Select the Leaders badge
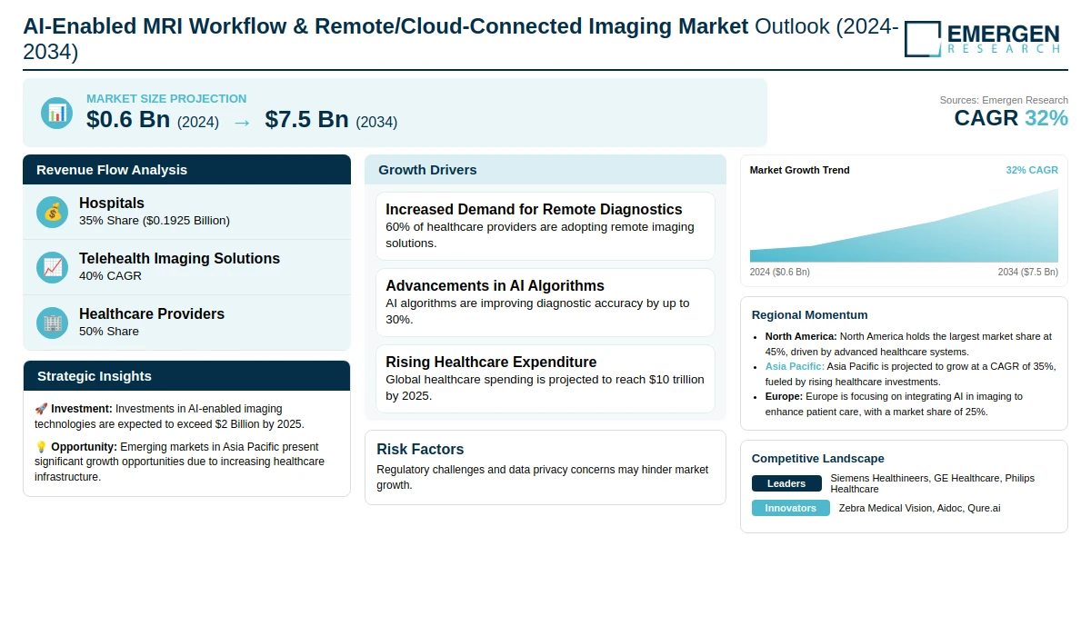 (786, 483)
